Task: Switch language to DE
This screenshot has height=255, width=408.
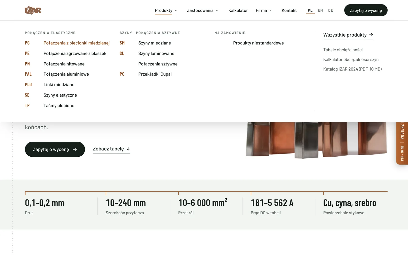Action: point(331,10)
